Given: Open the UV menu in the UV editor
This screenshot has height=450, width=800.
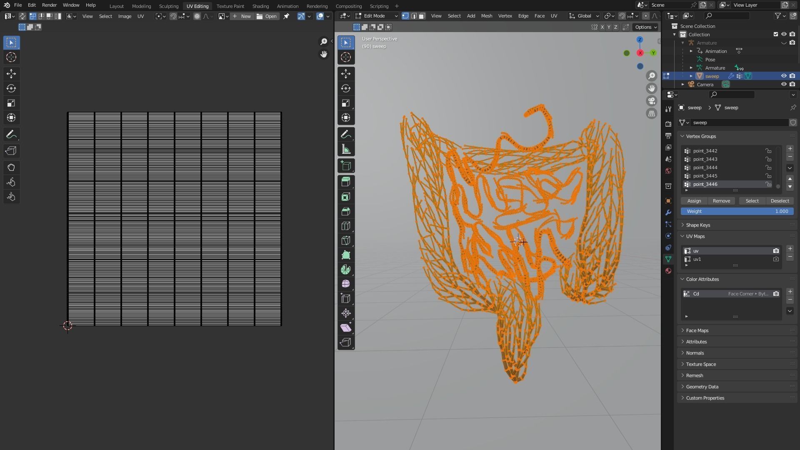Looking at the screenshot, I should [x=140, y=16].
